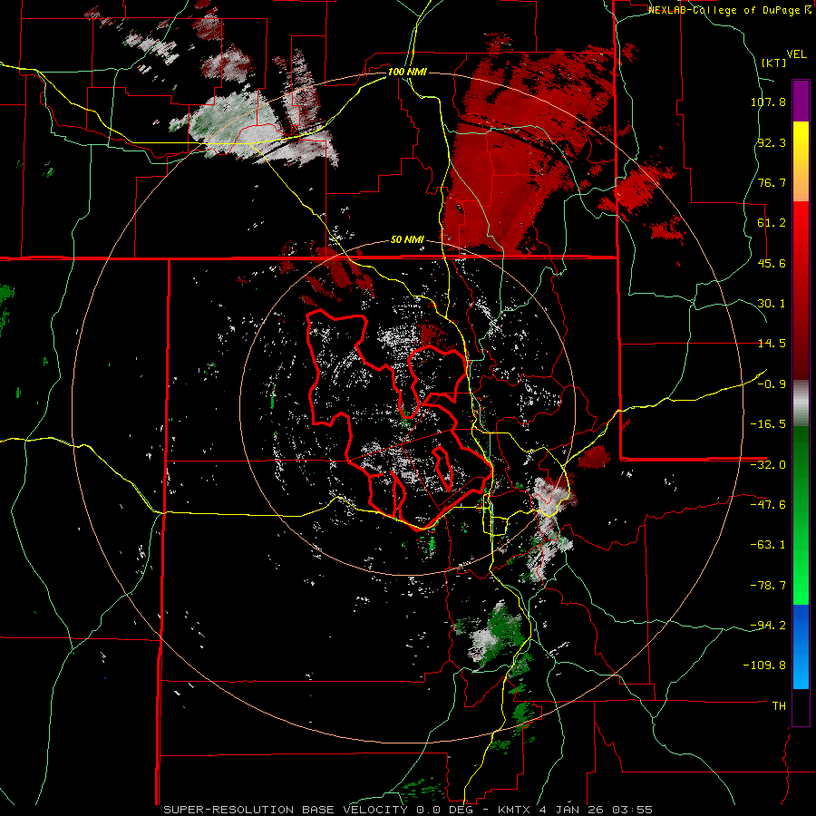Click the -78.7 velocity scale value
Screen dimensions: 816x816
[x=768, y=586]
